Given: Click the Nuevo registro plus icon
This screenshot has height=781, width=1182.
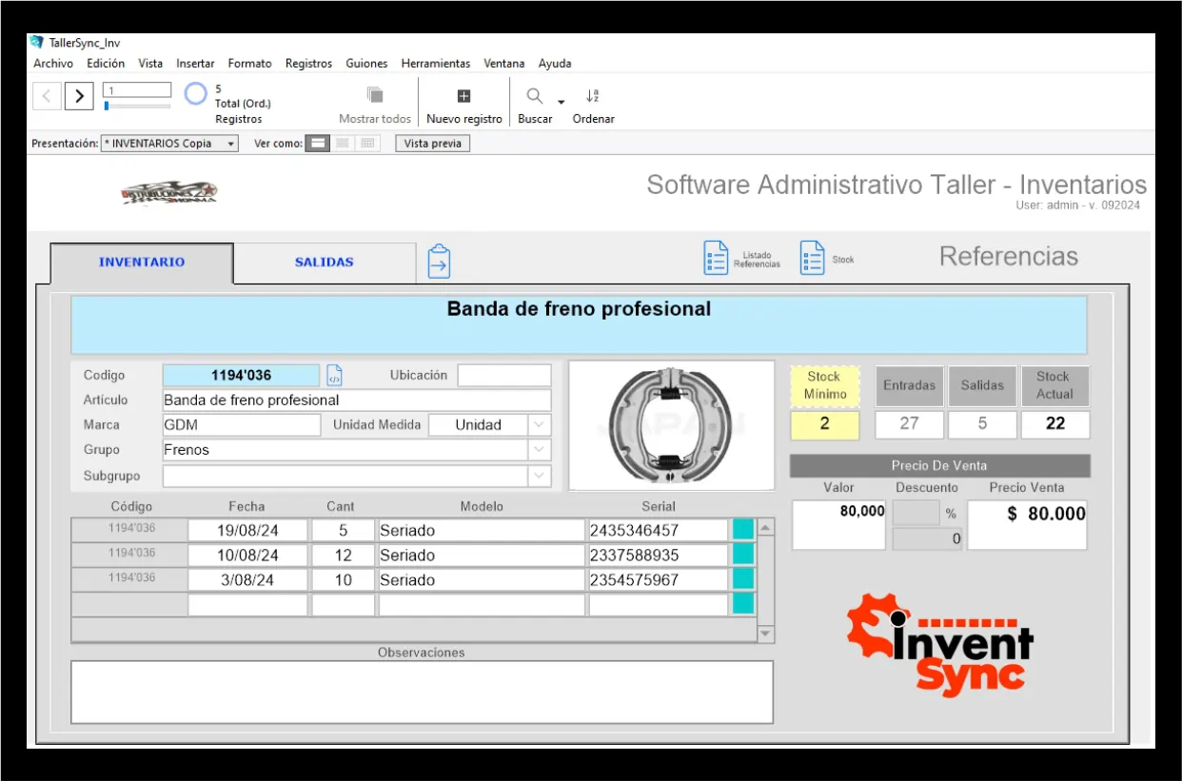Looking at the screenshot, I should [x=463, y=96].
